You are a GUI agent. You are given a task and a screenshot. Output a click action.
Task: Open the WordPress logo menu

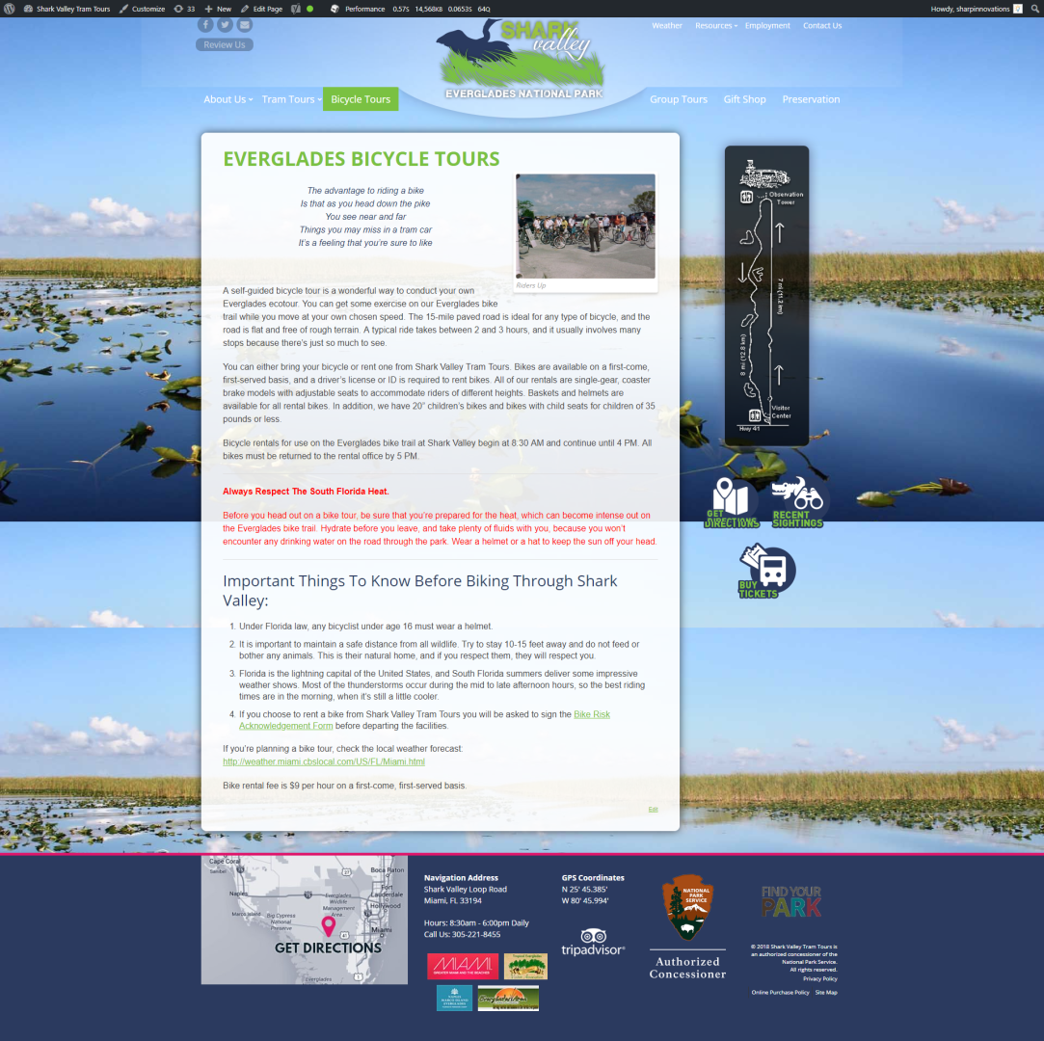coord(10,9)
